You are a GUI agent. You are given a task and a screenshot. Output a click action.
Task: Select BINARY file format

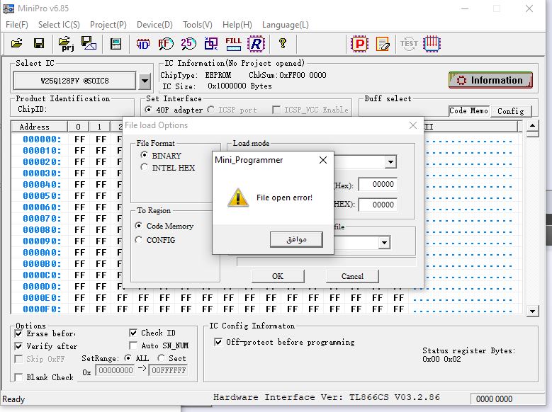point(144,155)
